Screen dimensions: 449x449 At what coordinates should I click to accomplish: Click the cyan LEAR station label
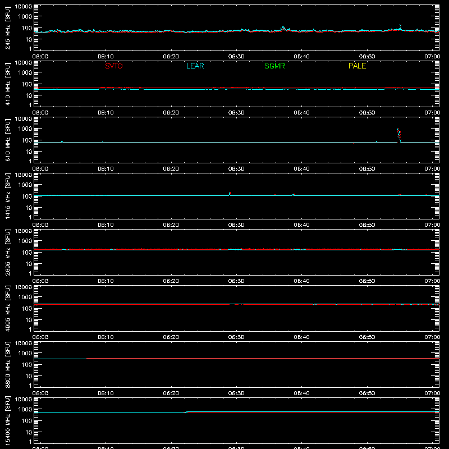click(195, 66)
